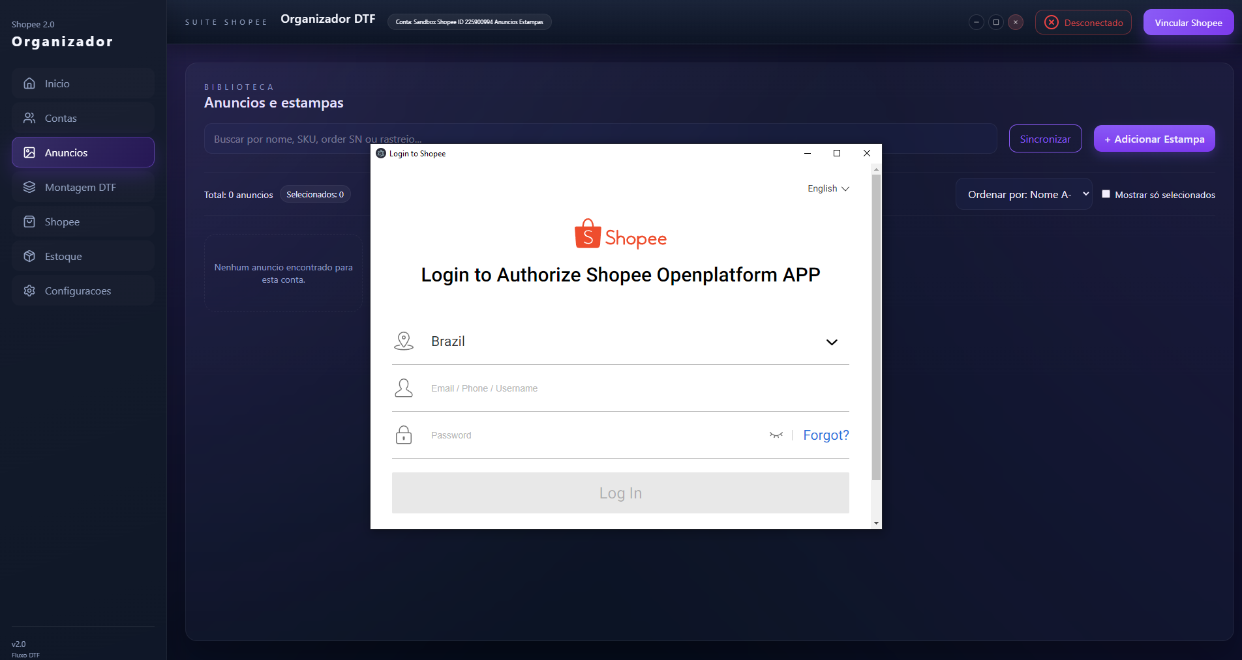Image resolution: width=1242 pixels, height=660 pixels.
Task: Click the Forgot? link
Action: 826,435
